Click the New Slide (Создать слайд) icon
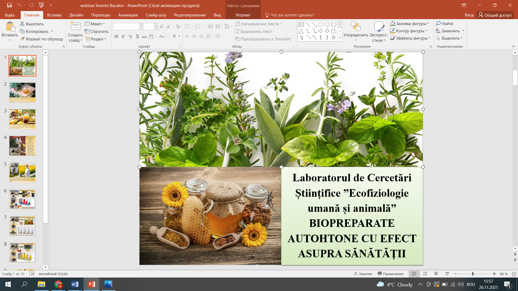Viewport: 518px width, 291px height. (x=75, y=26)
